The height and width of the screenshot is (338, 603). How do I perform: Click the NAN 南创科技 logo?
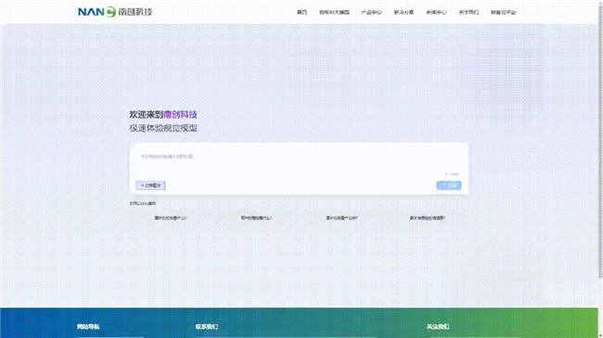tap(115, 12)
